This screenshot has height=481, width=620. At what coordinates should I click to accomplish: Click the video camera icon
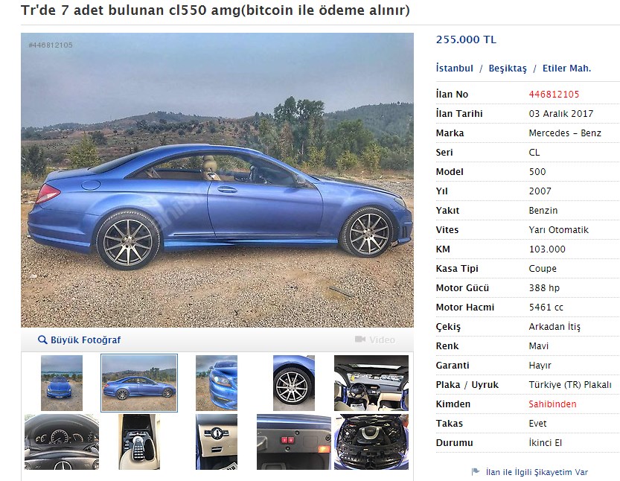click(x=359, y=340)
